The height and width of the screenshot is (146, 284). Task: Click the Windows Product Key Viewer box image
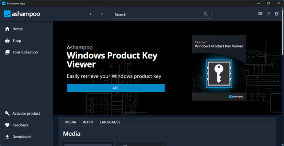coord(219,68)
